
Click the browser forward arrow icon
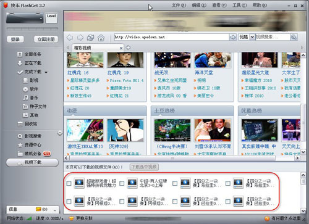pos(80,38)
